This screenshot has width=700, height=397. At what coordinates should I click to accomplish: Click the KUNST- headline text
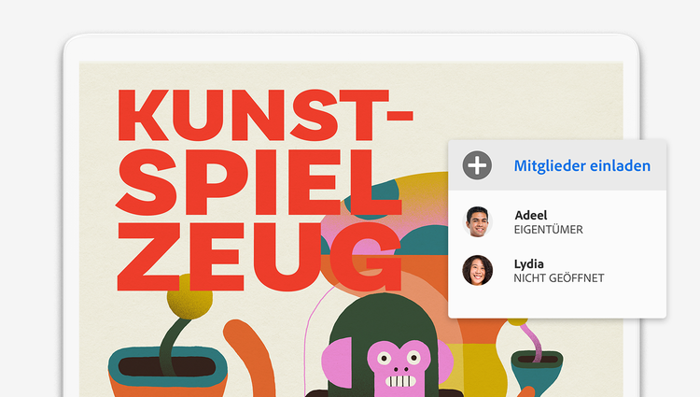(x=265, y=115)
